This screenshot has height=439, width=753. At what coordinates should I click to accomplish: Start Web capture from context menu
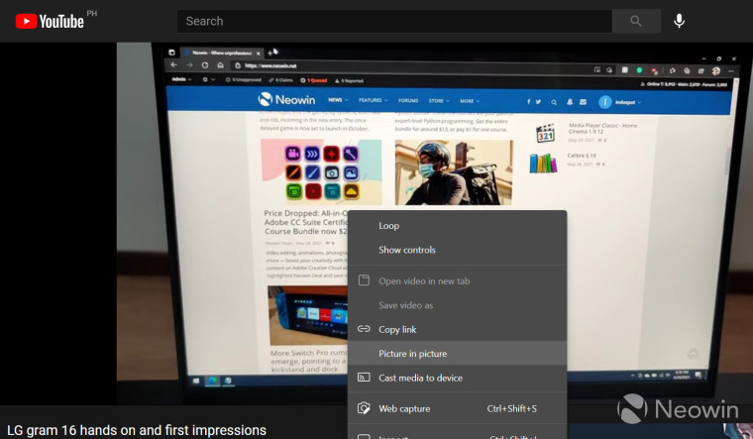[457, 408]
